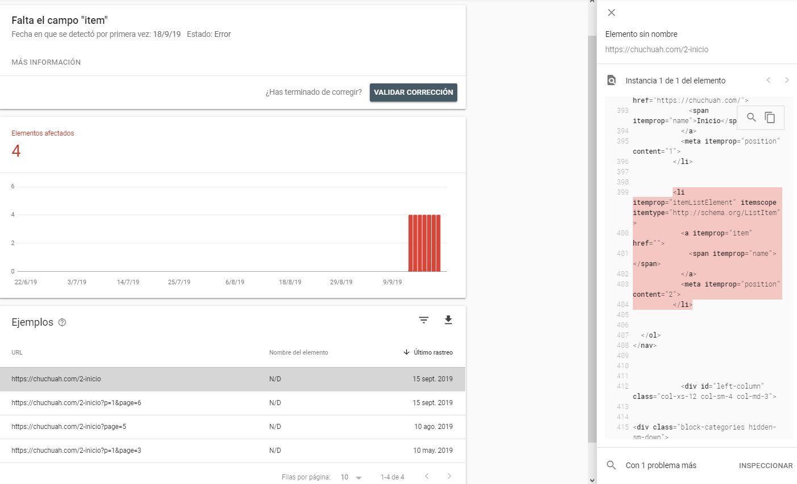
Task: Open the help icon next to Ejemplos
Action: click(62, 322)
